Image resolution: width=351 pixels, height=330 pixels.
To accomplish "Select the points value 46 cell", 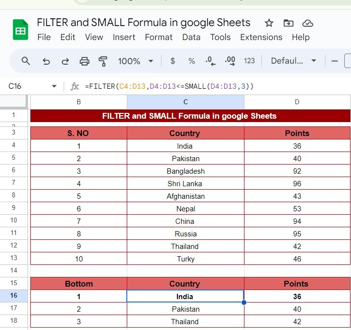I will [x=297, y=259].
